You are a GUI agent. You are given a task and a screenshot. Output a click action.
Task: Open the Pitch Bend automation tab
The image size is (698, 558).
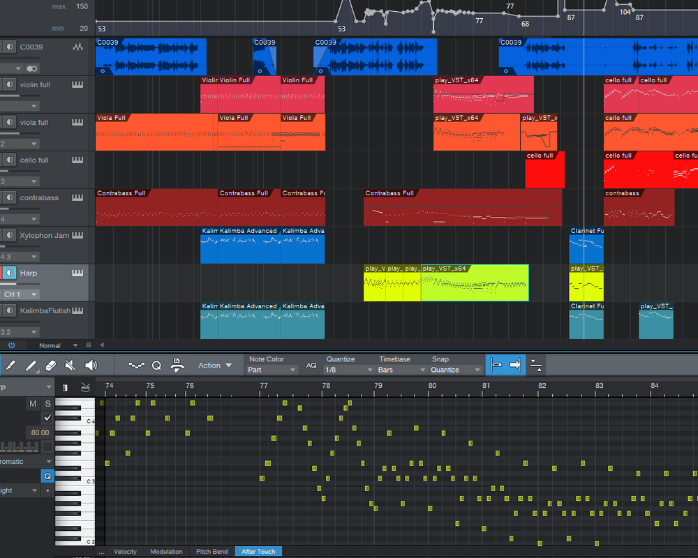pos(211,552)
